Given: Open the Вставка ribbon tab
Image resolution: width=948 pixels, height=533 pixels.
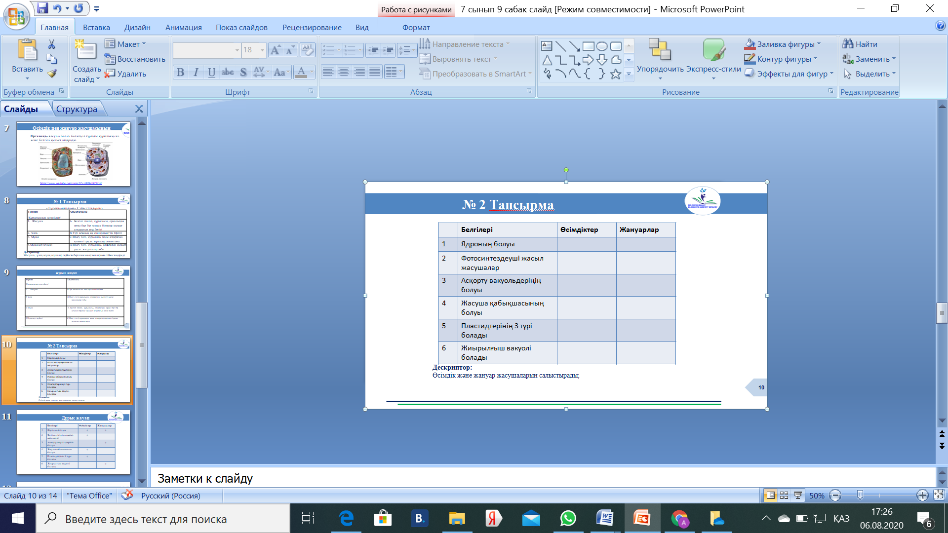Looking at the screenshot, I should [x=96, y=27].
